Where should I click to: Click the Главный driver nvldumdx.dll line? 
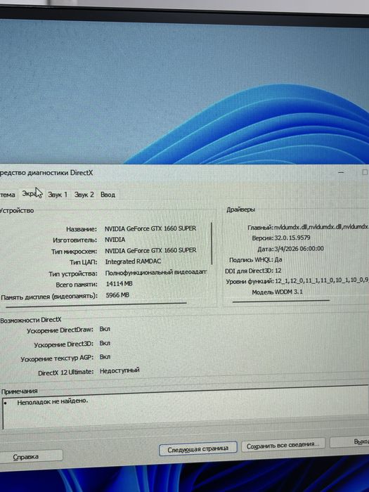[308, 227]
